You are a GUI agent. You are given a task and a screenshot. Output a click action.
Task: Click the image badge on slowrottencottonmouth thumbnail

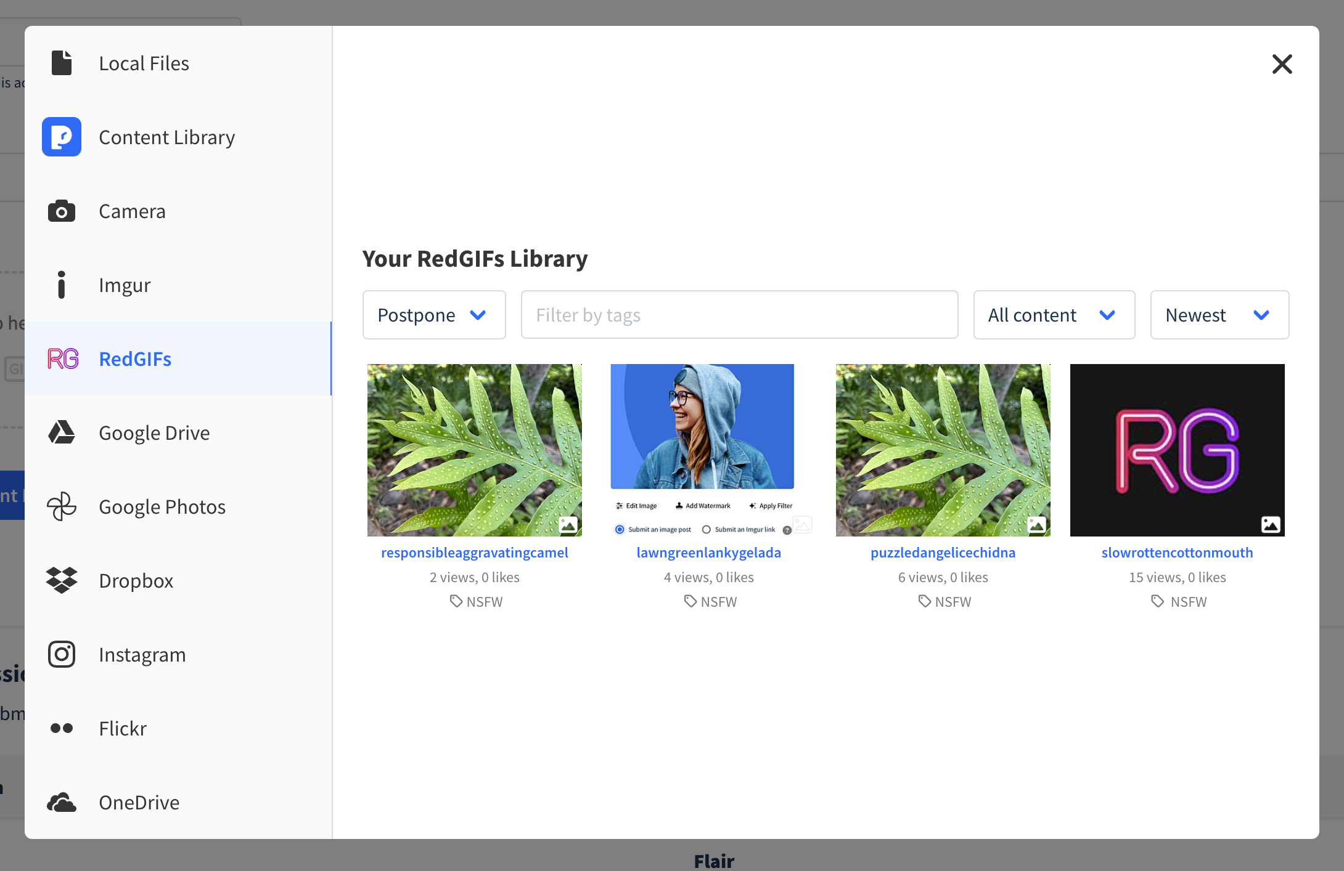tap(1271, 525)
